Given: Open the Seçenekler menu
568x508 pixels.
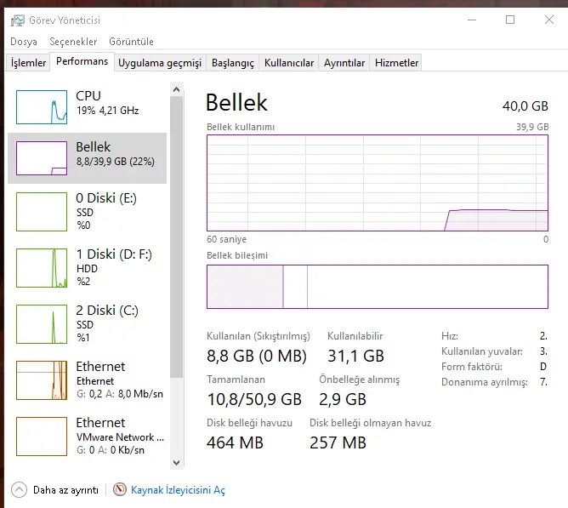Looking at the screenshot, I should 73,42.
